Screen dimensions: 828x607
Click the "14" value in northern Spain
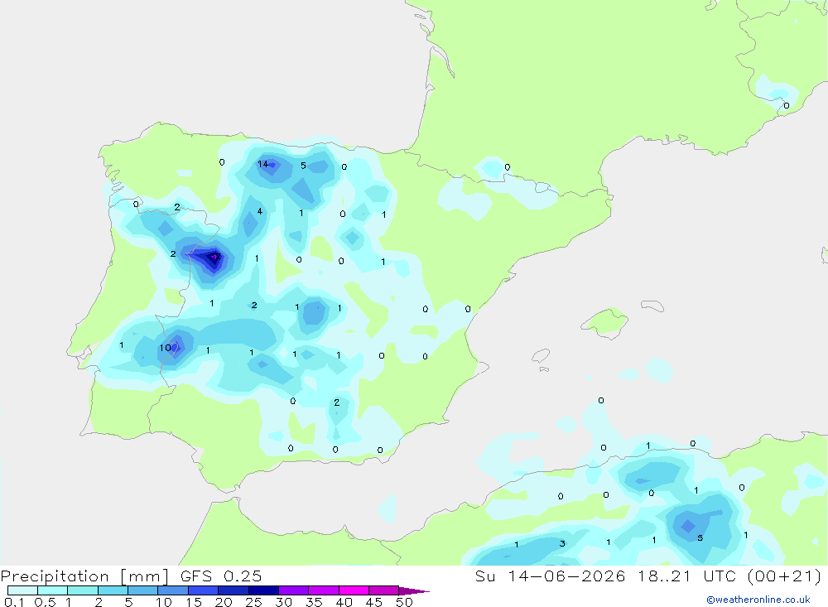(262, 164)
